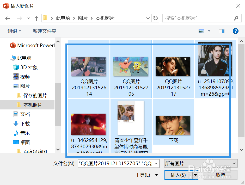
Task: Click the search magnifier icon
Action: [236, 18]
